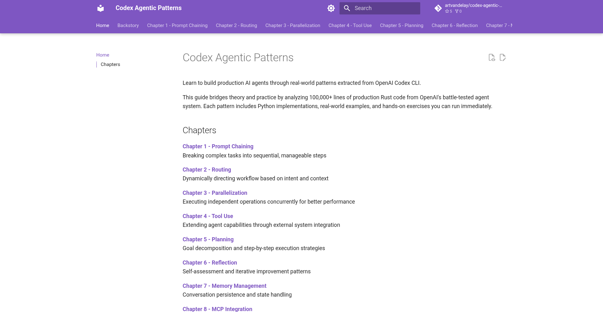Image resolution: width=603 pixels, height=312 pixels.
Task: Click the search magnifier icon
Action: [x=347, y=8]
